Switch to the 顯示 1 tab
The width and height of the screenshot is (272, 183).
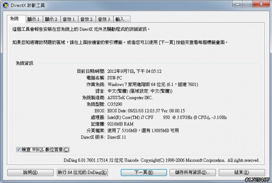tap(34, 19)
